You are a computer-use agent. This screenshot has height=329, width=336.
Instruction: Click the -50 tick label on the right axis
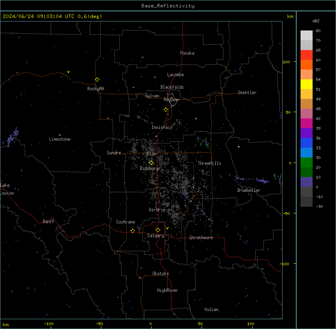click(286, 213)
